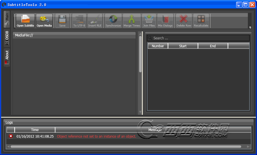Open the OSDB side tab
Viewport: 257px width, 155px height.
point(7,38)
